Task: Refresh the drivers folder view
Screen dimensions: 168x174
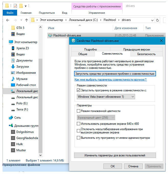Action: (x=158, y=20)
